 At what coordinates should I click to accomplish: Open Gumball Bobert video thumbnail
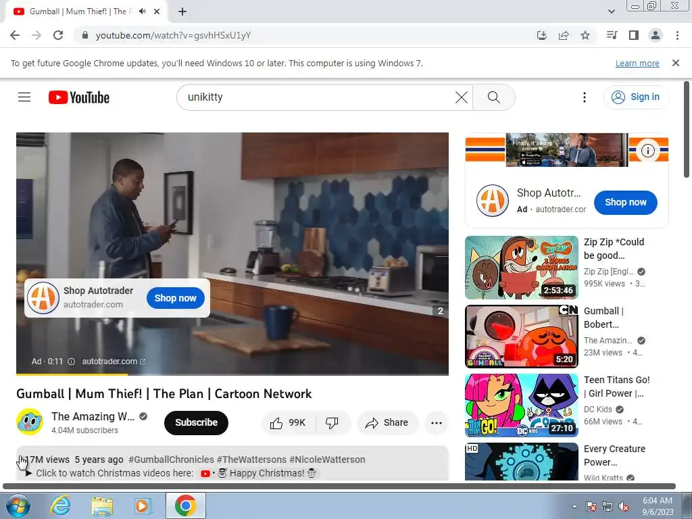pos(522,337)
